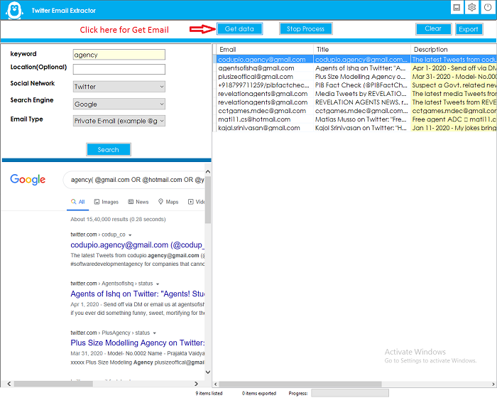Sort by Title column header
This screenshot has width=497, height=398.
pyautogui.click(x=362, y=50)
